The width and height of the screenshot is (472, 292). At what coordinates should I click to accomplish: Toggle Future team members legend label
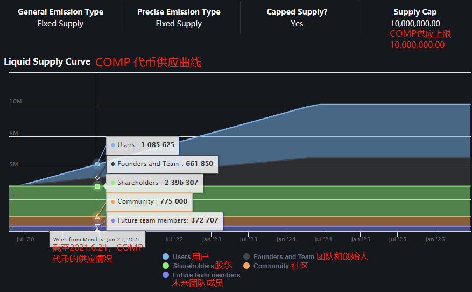point(206,275)
